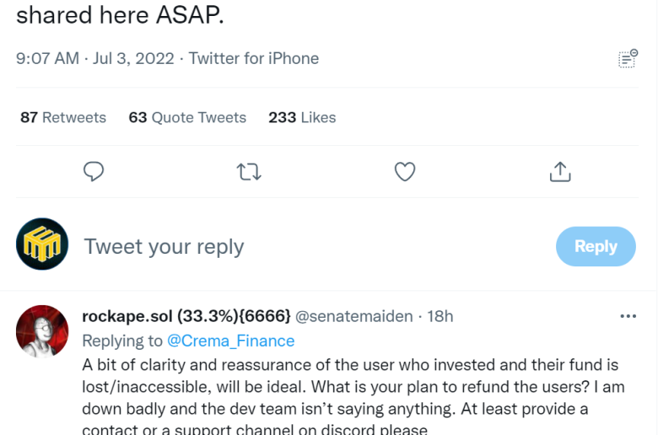The height and width of the screenshot is (435, 658).
Task: Open rockape.sol's profile picture
Action: coord(42,330)
